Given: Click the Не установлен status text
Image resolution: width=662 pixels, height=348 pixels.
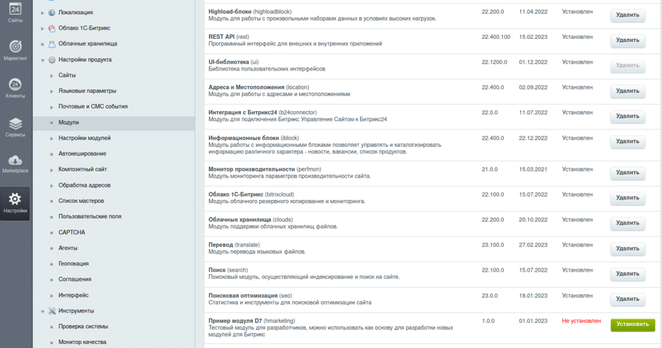Looking at the screenshot, I should pyautogui.click(x=581, y=321).
